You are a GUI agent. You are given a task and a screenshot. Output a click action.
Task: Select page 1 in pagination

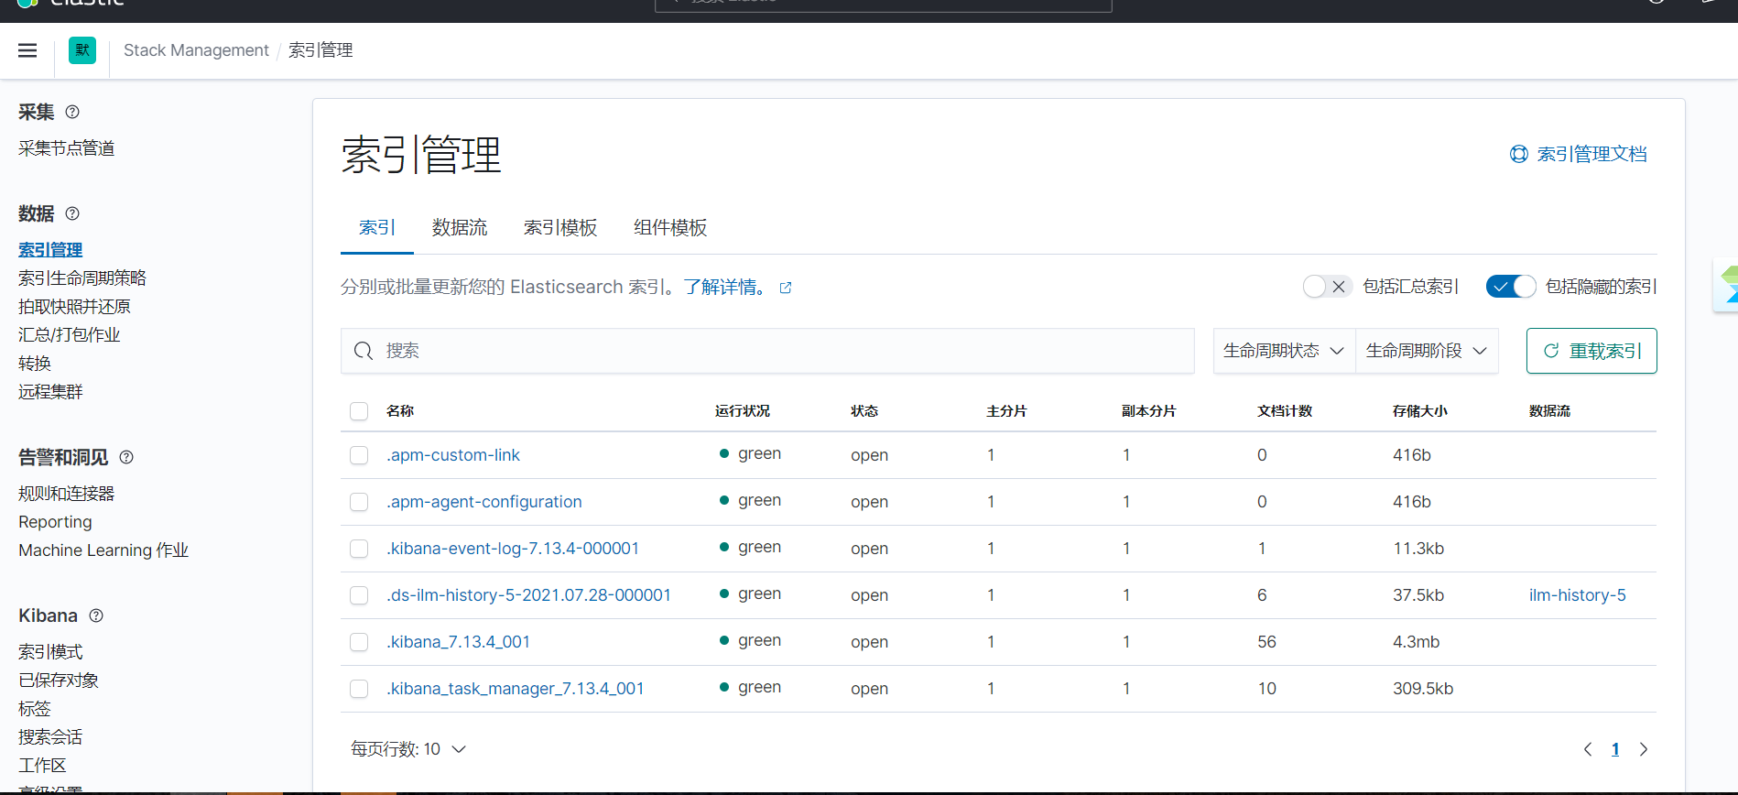[x=1615, y=749]
